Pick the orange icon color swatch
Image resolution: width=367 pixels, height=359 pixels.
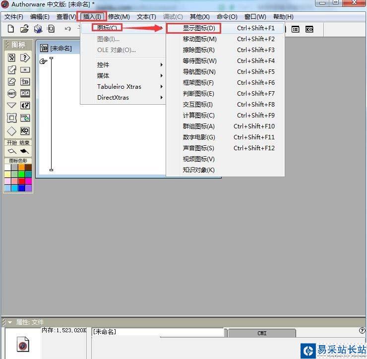pos(21,167)
